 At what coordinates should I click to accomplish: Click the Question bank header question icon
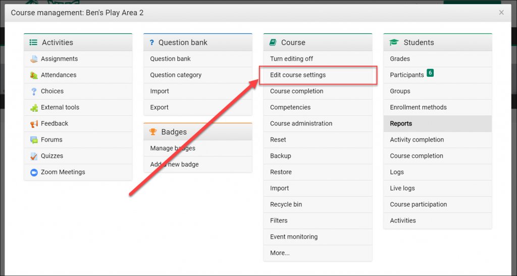click(x=151, y=42)
